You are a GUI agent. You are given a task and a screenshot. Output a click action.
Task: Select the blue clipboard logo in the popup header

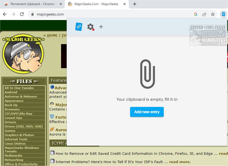pyautogui.click(x=78, y=27)
